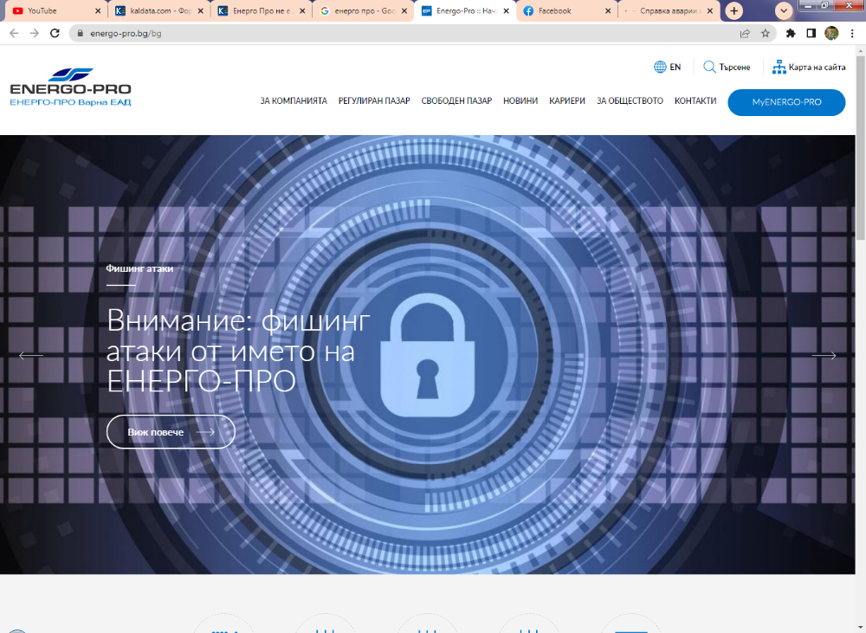Click the vertical page scrollbar thumb

(x=861, y=147)
